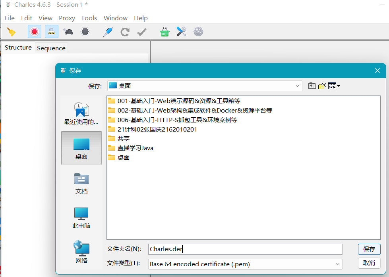
Task: Toggle SSL Proxying padlock icon
Action: click(x=52, y=32)
